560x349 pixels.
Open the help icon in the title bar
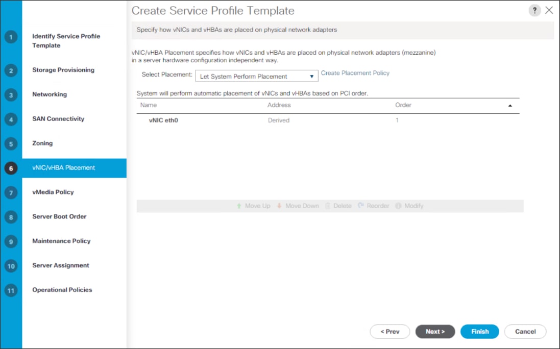tap(534, 10)
